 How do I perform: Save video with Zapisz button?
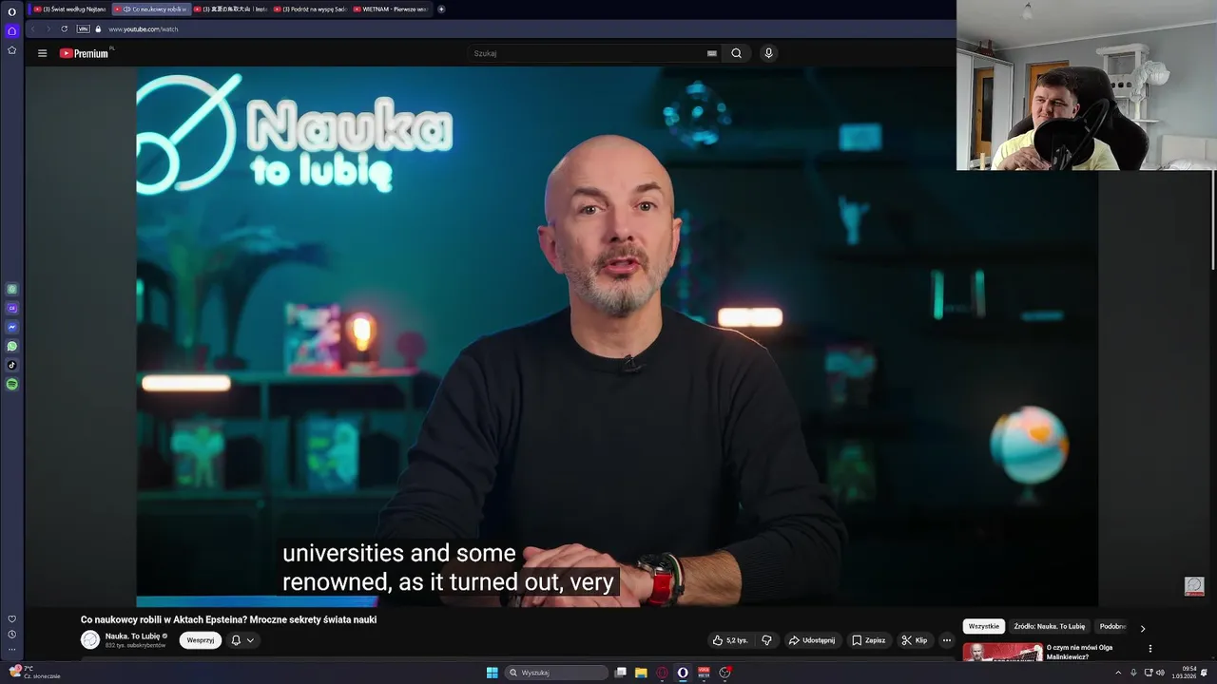coord(868,640)
